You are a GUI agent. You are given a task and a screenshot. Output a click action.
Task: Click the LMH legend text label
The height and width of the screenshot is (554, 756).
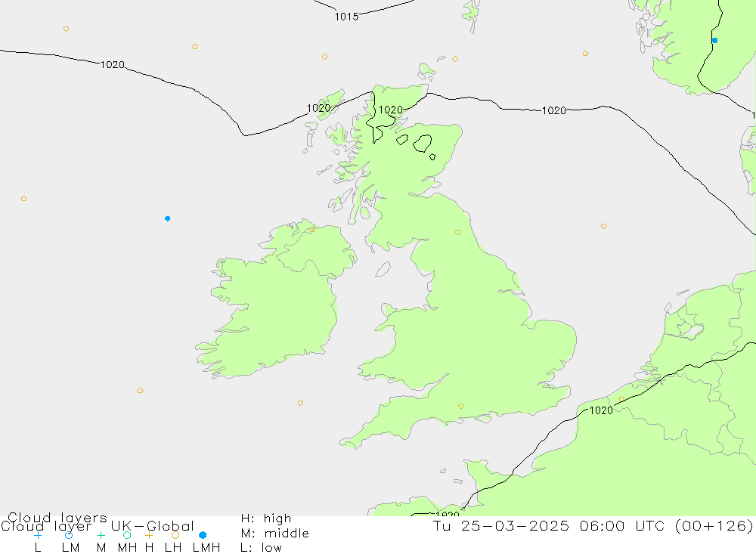pos(206,548)
